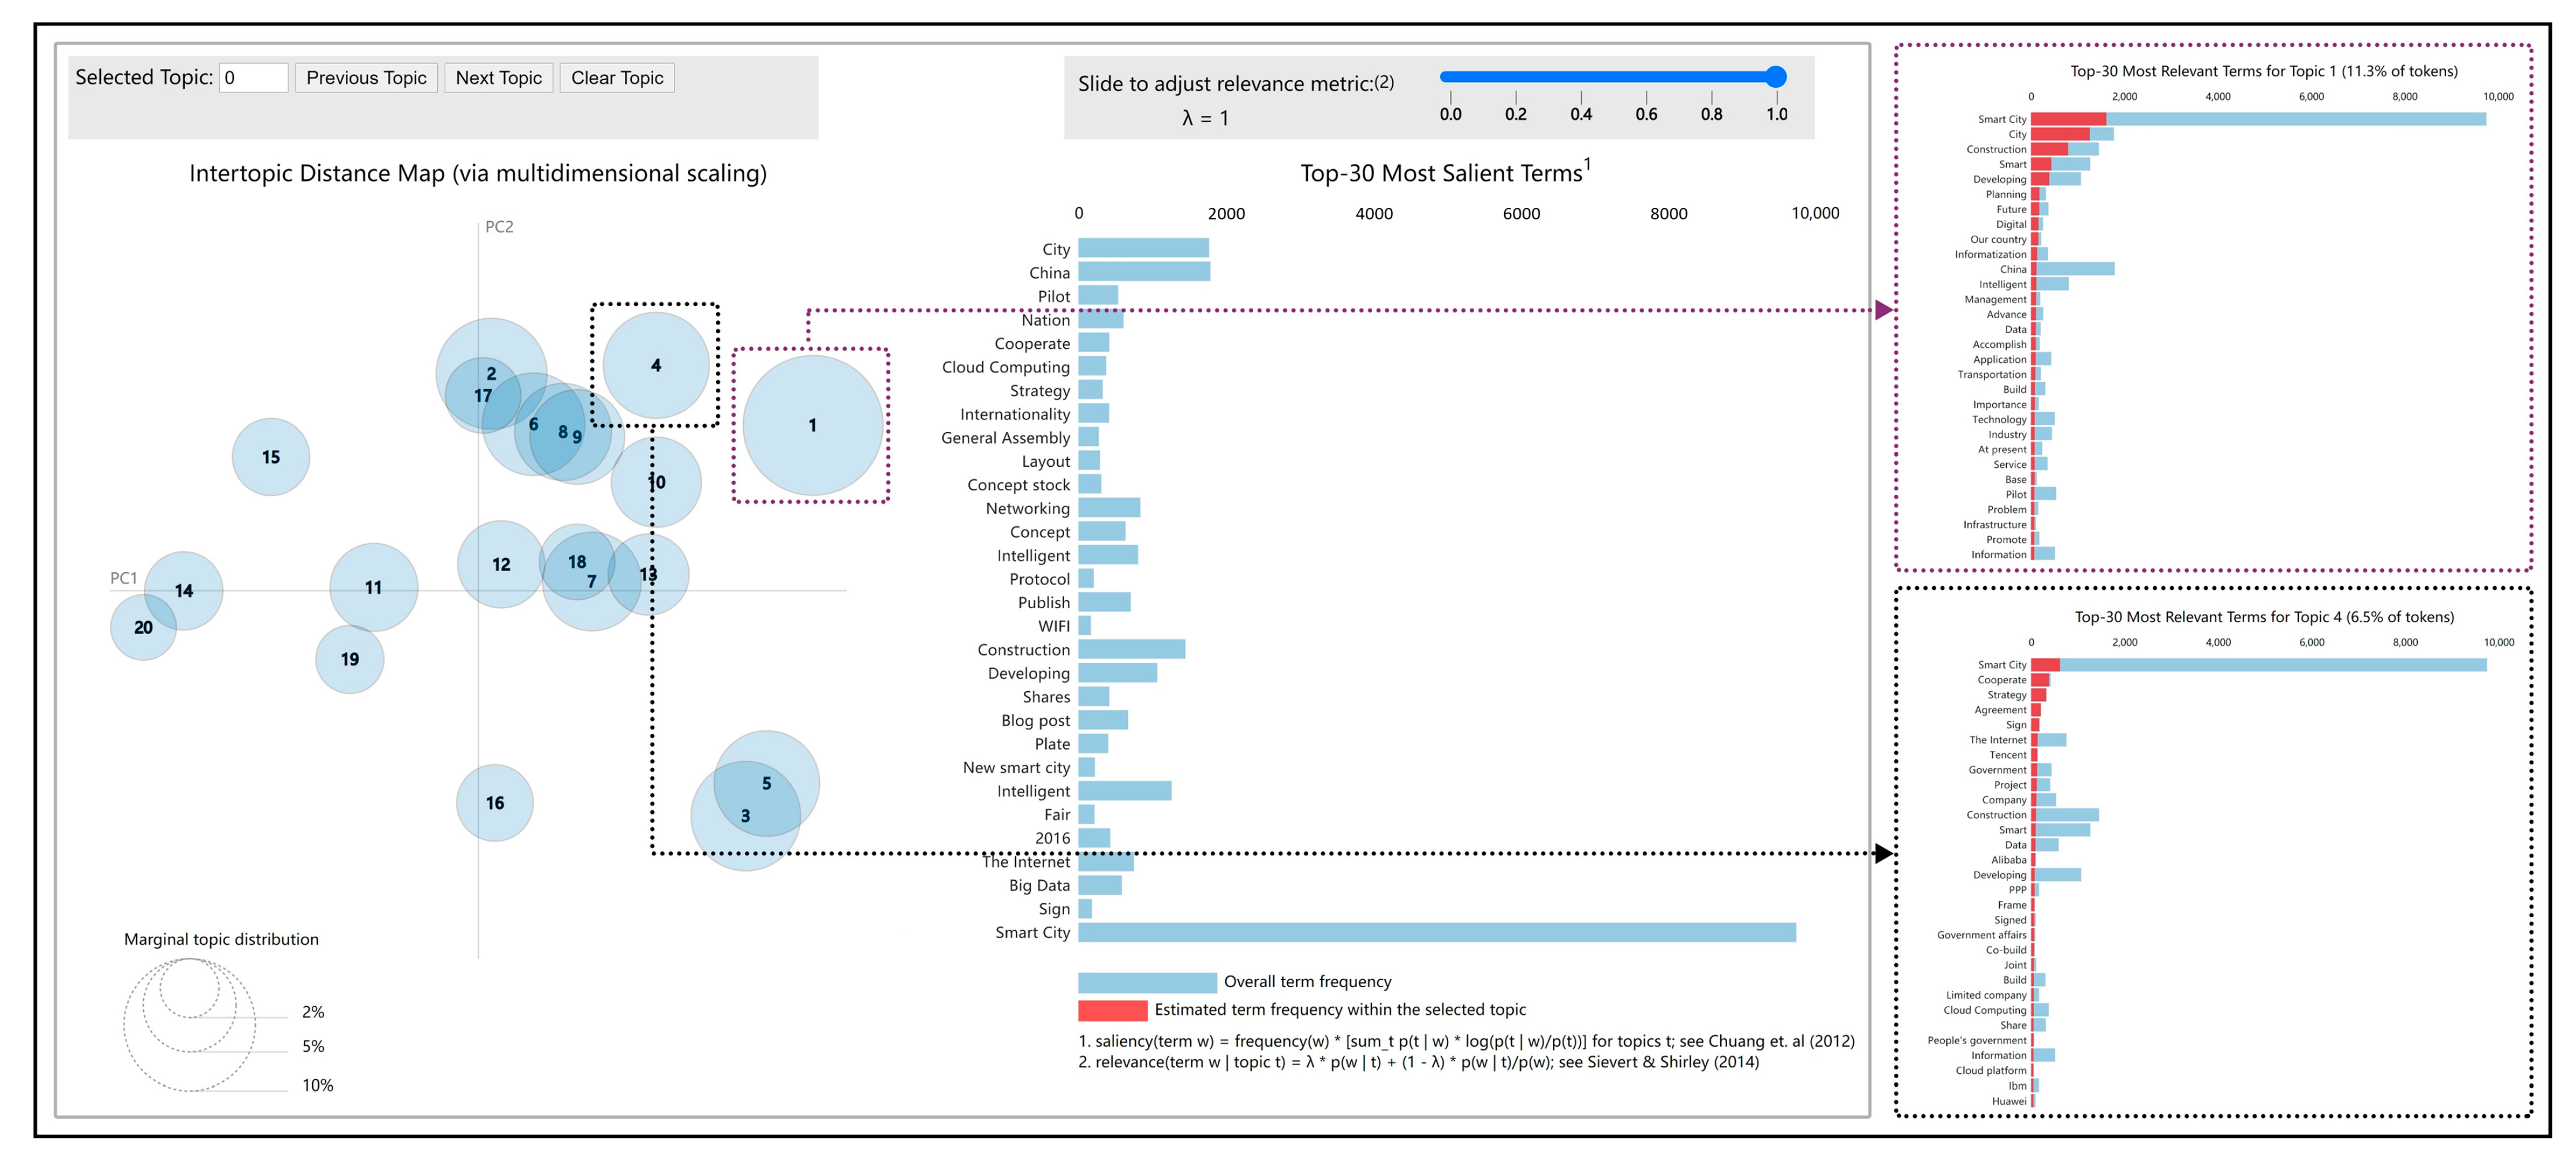
Task: Select topic circle 19
Action: coord(349,660)
